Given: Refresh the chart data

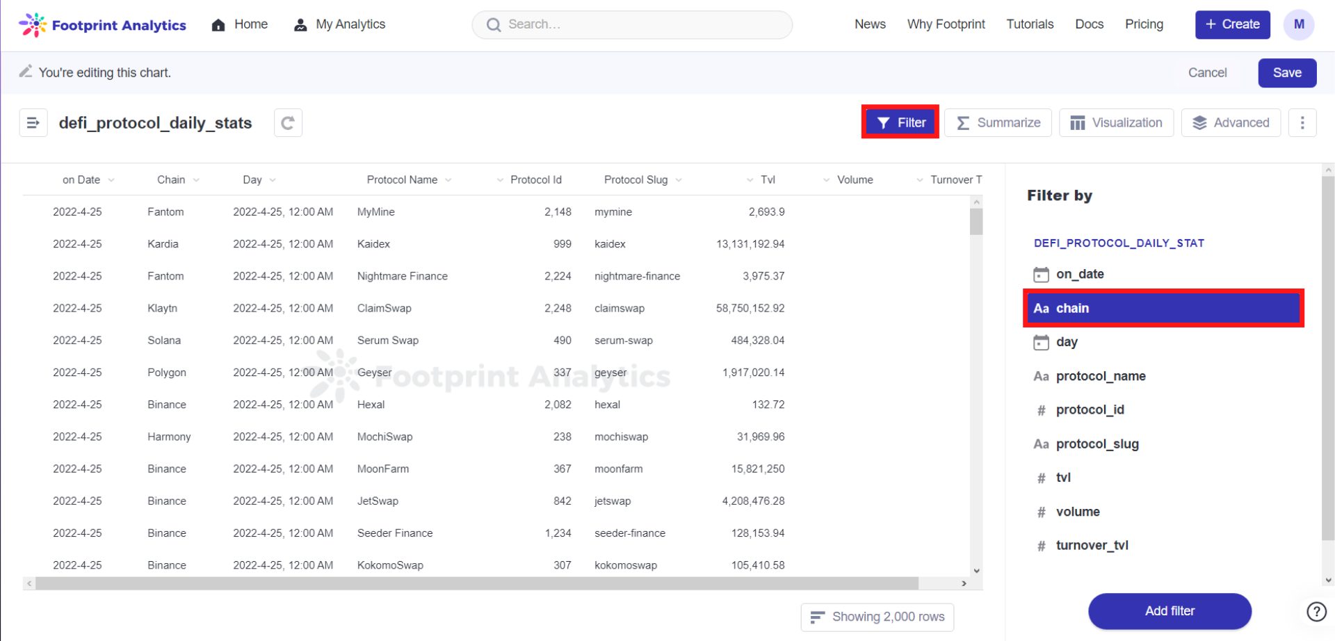Looking at the screenshot, I should coord(288,123).
